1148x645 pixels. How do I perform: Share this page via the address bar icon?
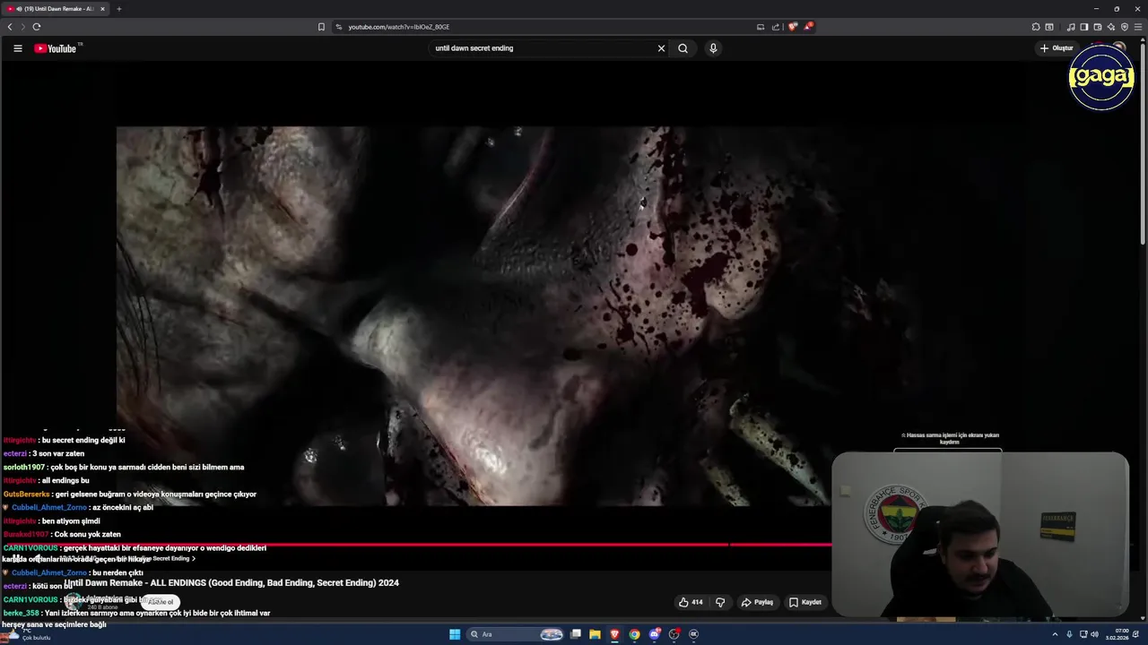pyautogui.click(x=776, y=27)
